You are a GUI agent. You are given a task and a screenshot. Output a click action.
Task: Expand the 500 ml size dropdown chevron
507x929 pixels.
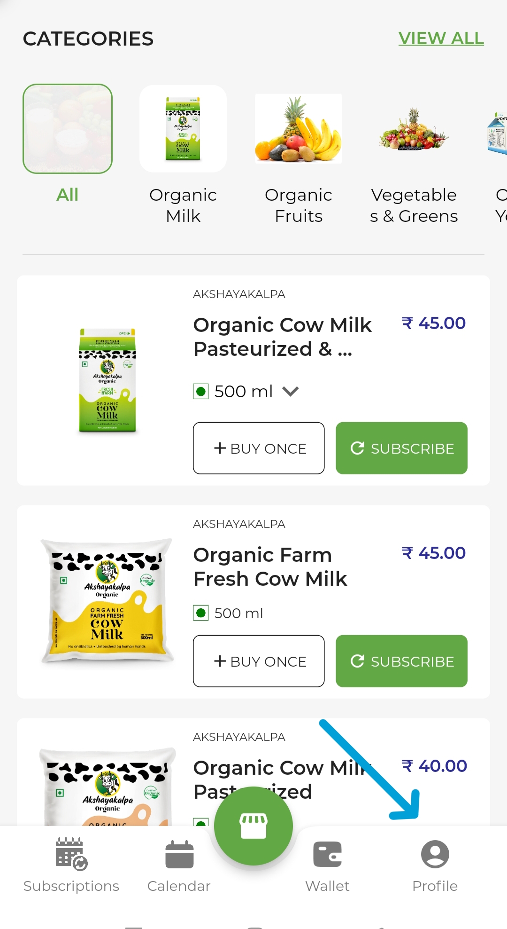pos(291,391)
